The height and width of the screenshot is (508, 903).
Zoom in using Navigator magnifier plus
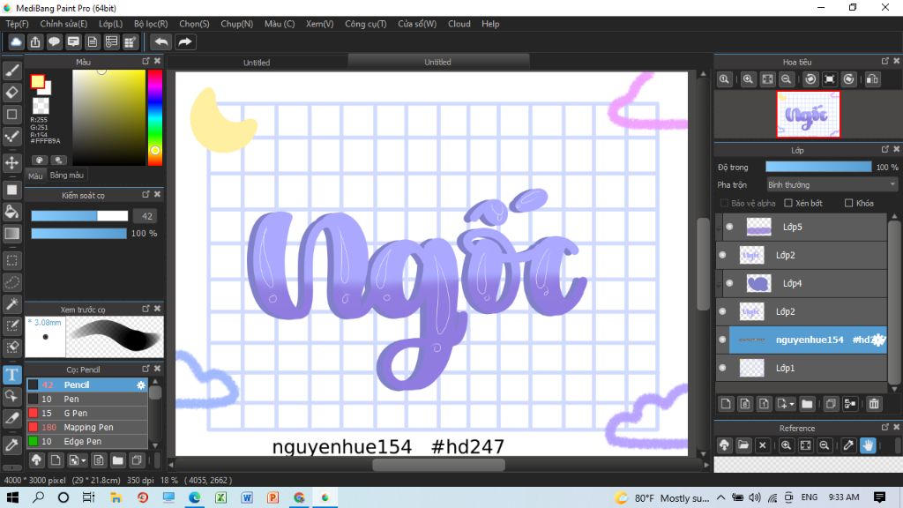(748, 79)
